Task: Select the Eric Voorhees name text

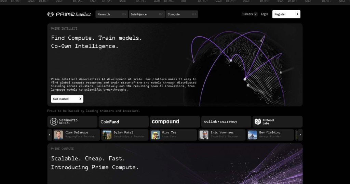Action: pos(222,132)
